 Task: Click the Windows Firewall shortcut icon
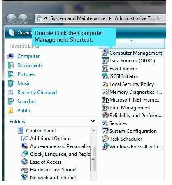coord(105,147)
